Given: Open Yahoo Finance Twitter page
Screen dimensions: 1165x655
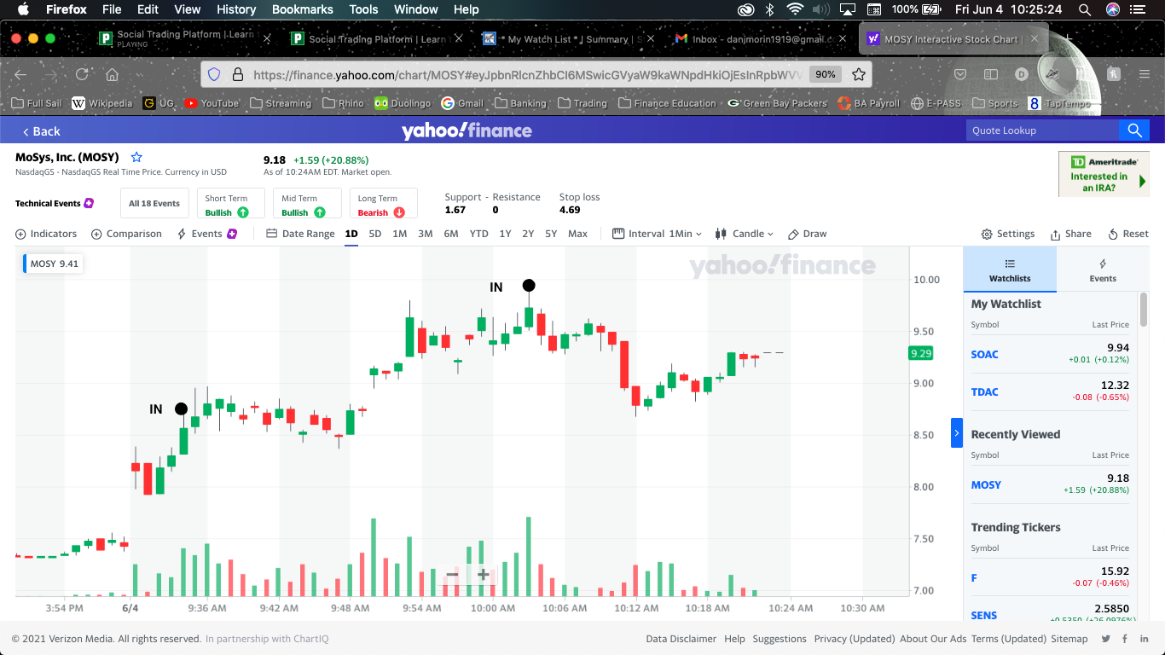Looking at the screenshot, I should tap(1106, 639).
